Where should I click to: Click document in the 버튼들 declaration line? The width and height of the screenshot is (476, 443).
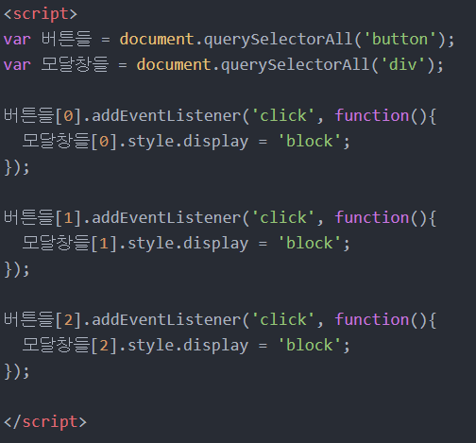click(157, 40)
